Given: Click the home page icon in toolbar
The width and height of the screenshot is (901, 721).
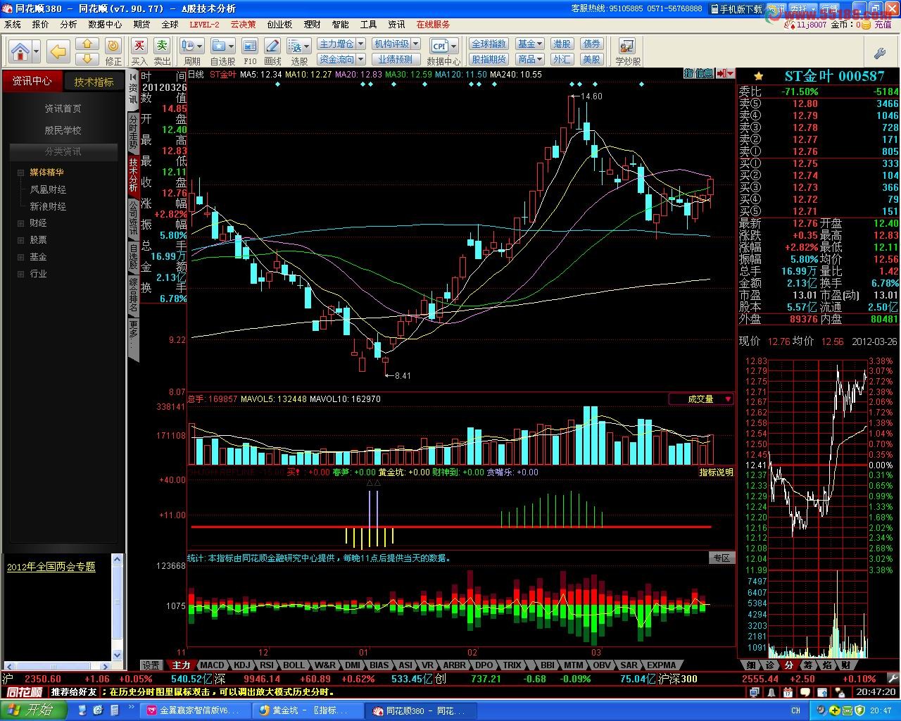Looking at the screenshot, I should [x=20, y=51].
